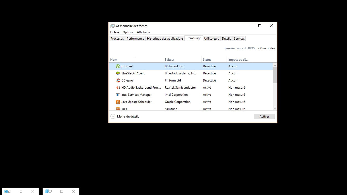347x195 pixels.
Task: Click the vertical scrollbar thumb of the list
Action: pos(275,75)
